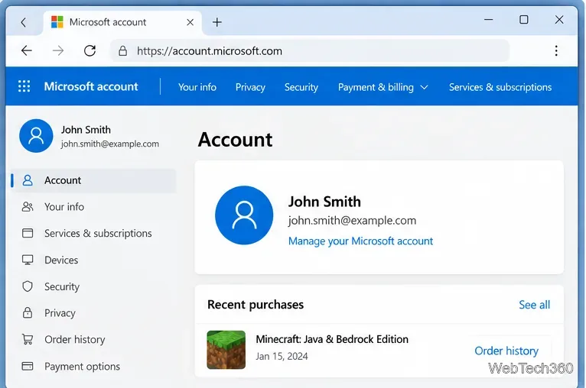Click the John Smith name in sidebar
586x388 pixels.
[86, 129]
